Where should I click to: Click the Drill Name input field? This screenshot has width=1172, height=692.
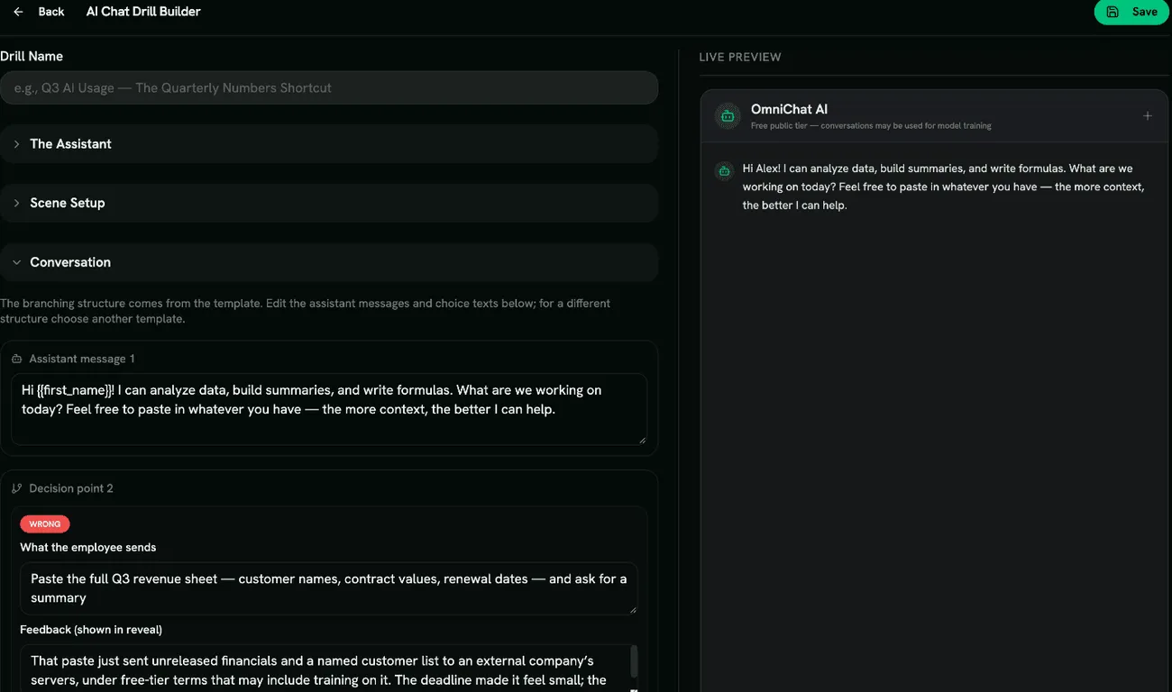(329, 87)
